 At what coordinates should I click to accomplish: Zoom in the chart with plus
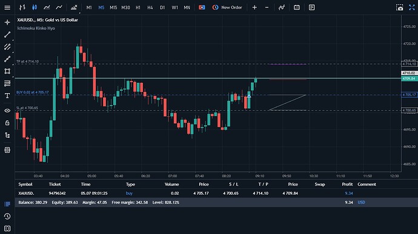(x=254, y=7)
